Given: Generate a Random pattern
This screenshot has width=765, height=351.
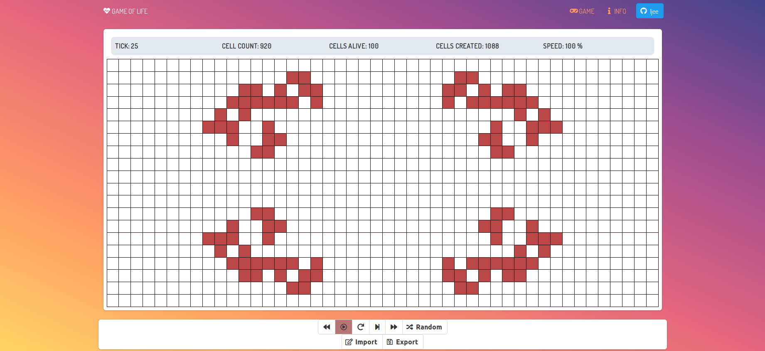Looking at the screenshot, I should coord(425,327).
